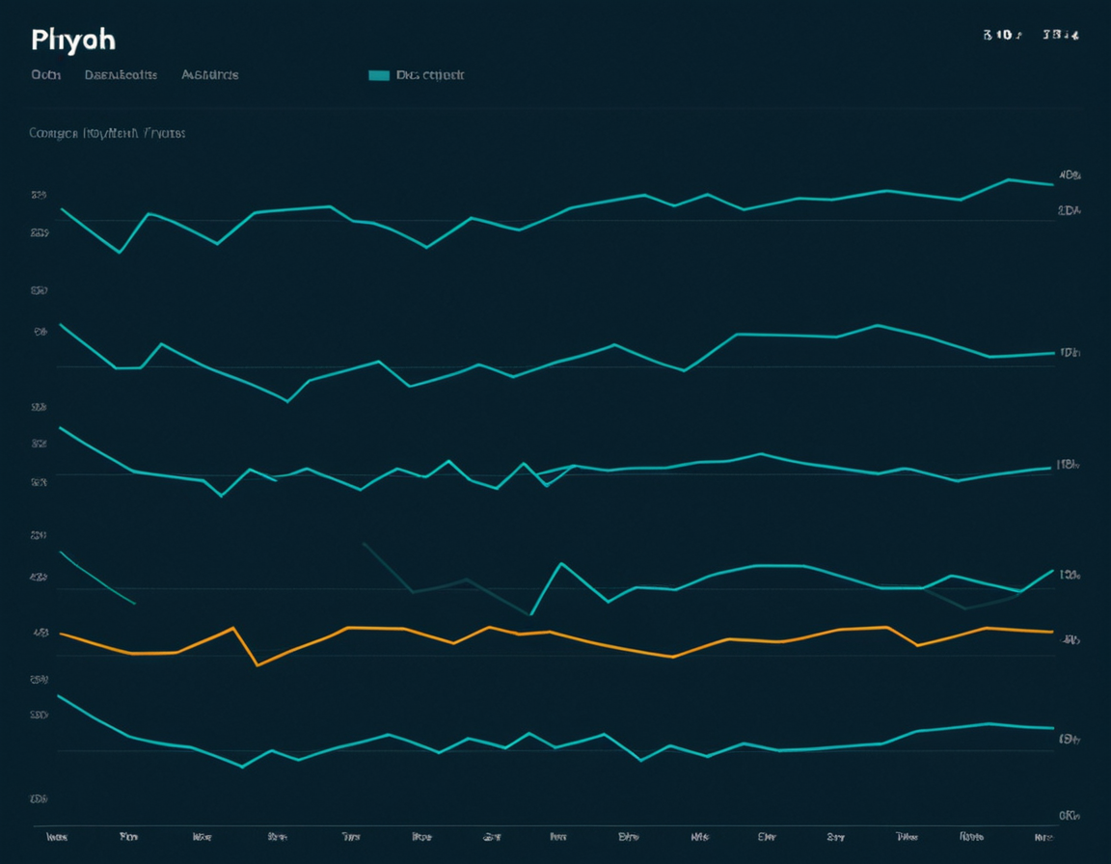This screenshot has height=864, width=1111.
Task: Click the Phyoh logo in the header
Action: 72,40
